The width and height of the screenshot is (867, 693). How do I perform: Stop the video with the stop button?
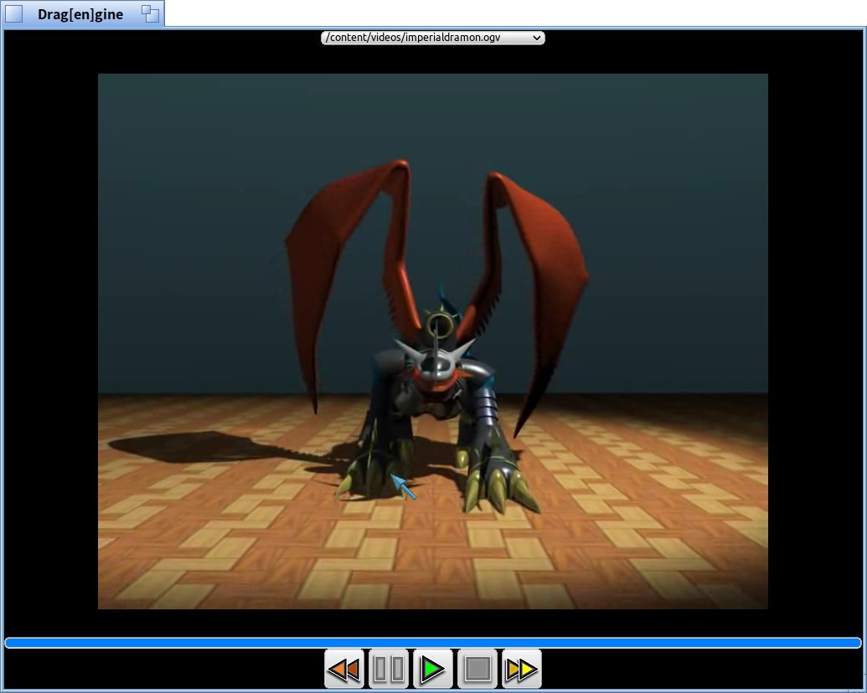pyautogui.click(x=477, y=669)
